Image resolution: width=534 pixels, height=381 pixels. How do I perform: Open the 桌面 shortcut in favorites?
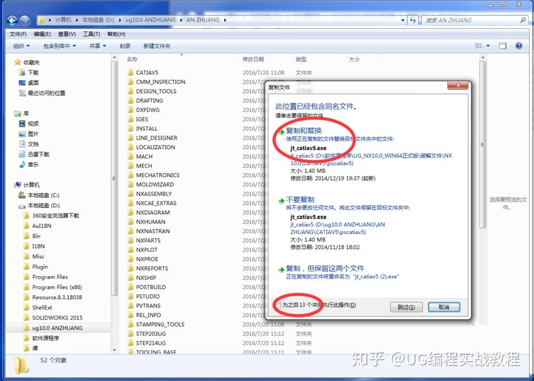[34, 82]
